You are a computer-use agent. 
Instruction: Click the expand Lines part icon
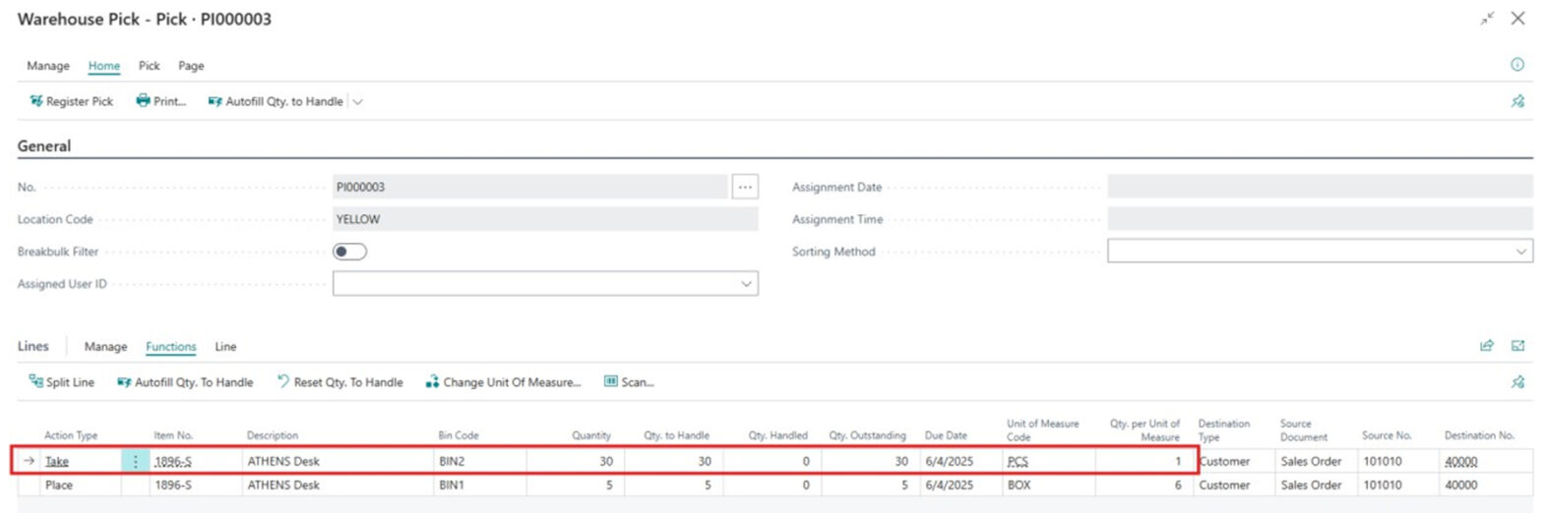coord(1517,346)
